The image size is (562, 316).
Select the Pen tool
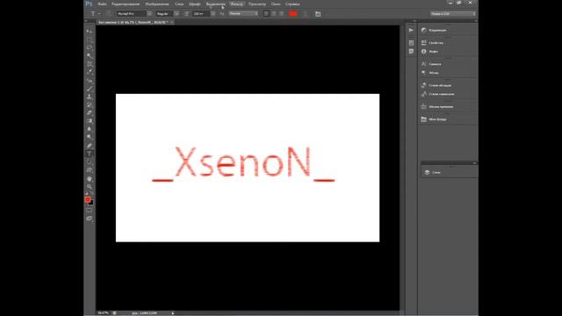pyautogui.click(x=89, y=146)
